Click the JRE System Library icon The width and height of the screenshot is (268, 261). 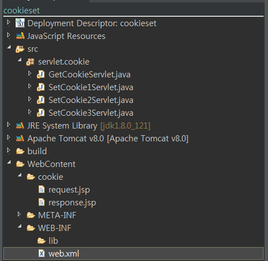pos(20,126)
